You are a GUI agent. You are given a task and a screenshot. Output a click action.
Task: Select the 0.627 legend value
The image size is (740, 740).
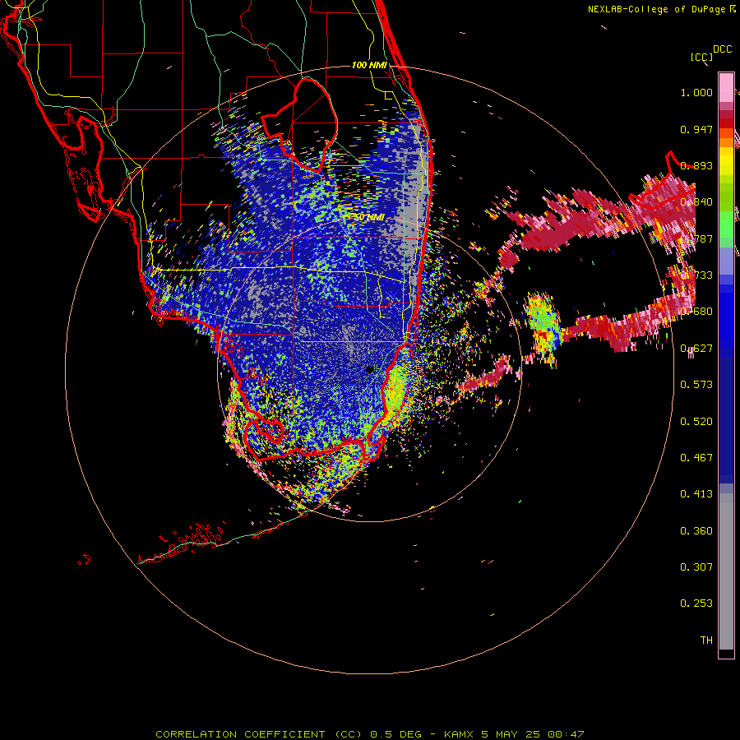coord(696,349)
